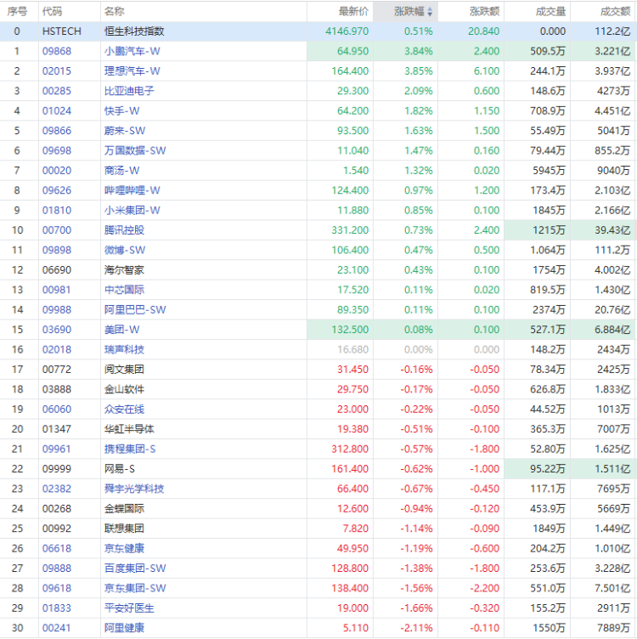Select 金山软件 stock name
This screenshot has height=639, width=637.
124,389
